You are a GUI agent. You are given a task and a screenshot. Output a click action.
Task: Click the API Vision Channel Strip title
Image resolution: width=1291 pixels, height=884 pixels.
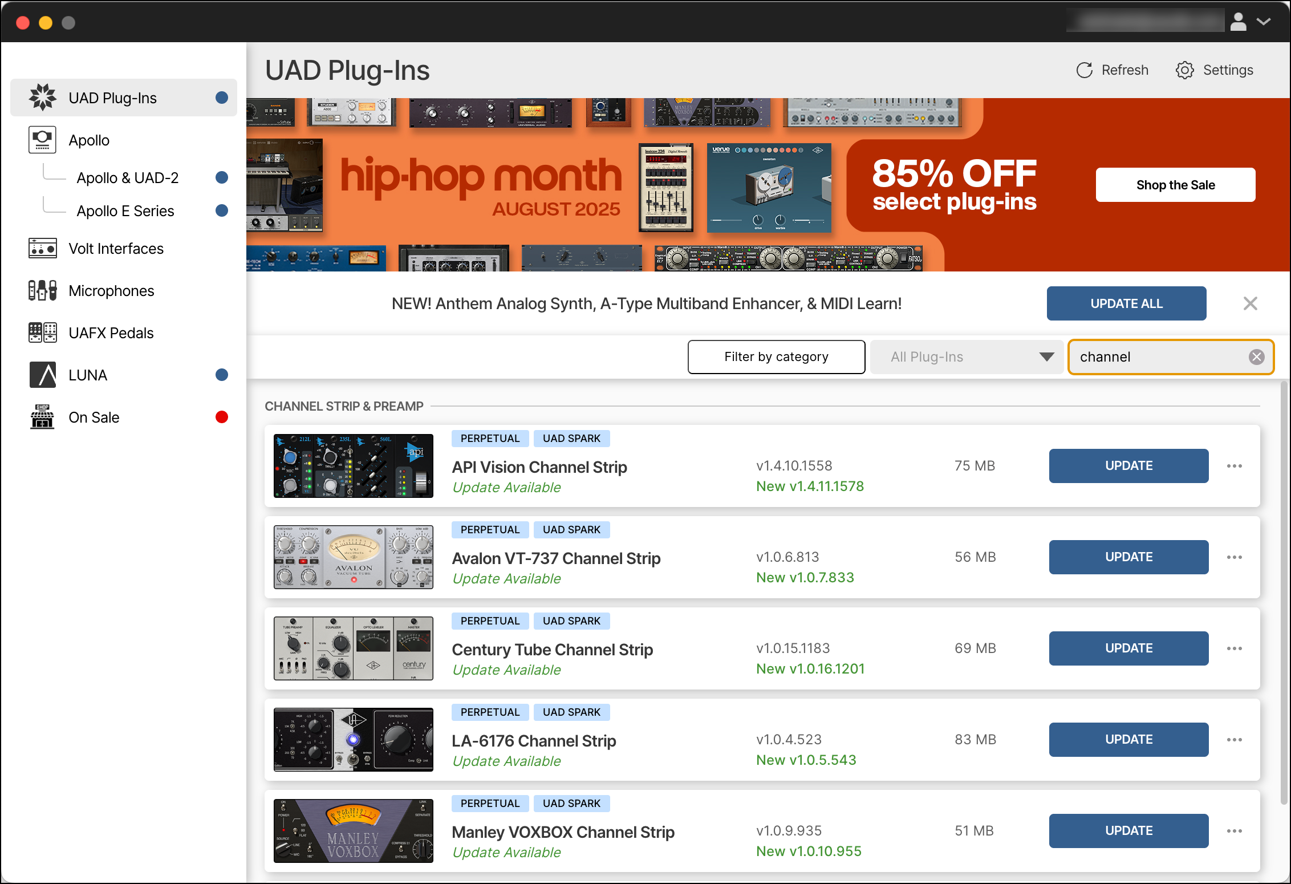pyautogui.click(x=539, y=467)
